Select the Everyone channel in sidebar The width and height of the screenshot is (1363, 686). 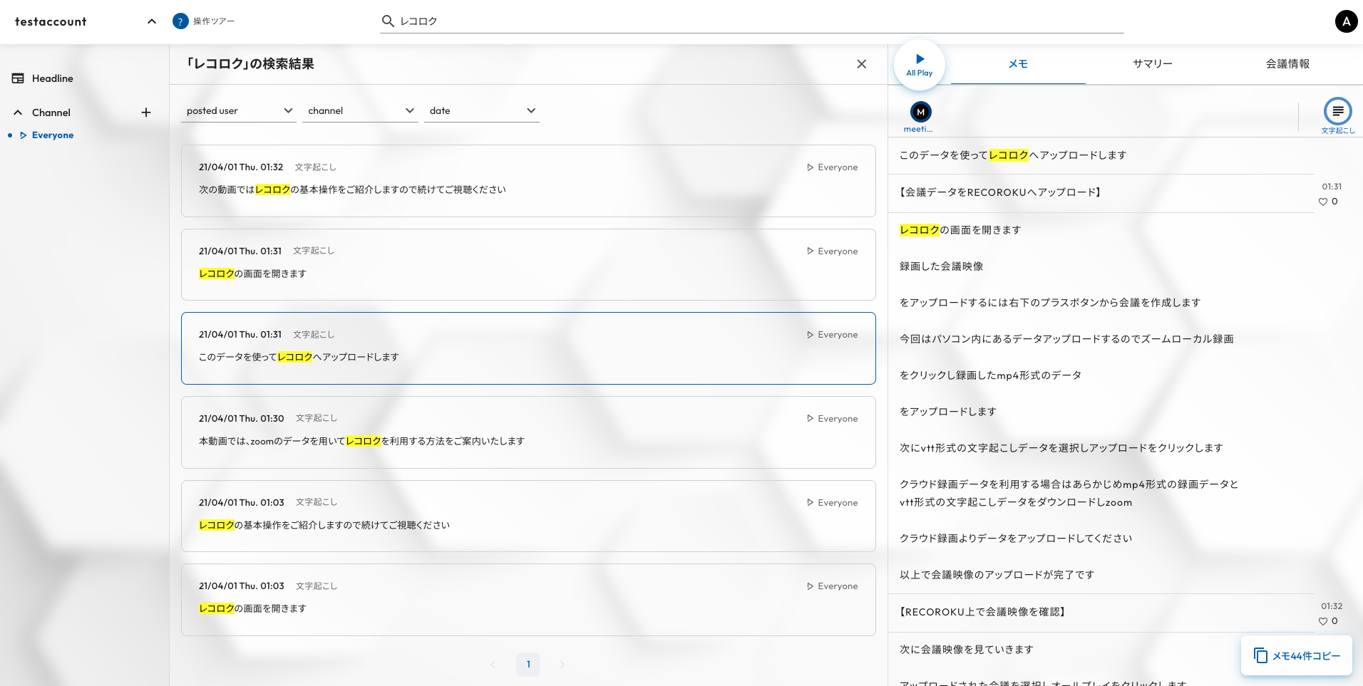click(x=53, y=135)
